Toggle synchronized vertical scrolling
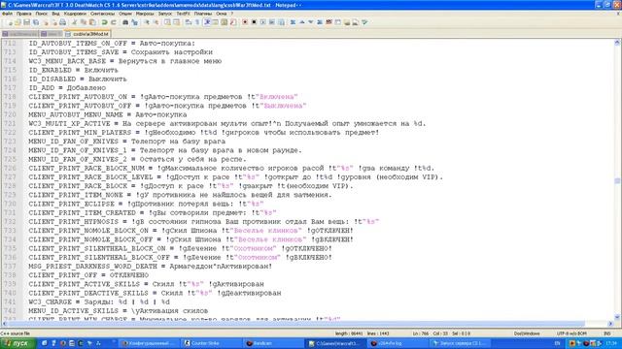The image size is (622, 349). click(168, 22)
